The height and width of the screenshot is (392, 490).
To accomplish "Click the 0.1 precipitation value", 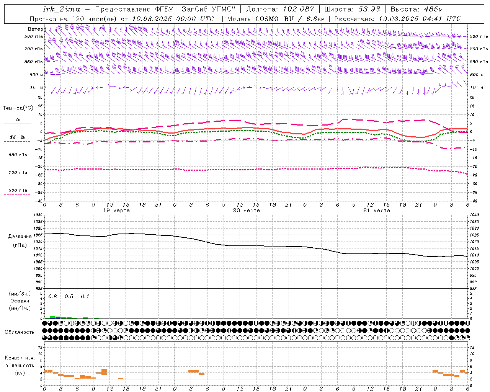I will (x=85, y=297).
